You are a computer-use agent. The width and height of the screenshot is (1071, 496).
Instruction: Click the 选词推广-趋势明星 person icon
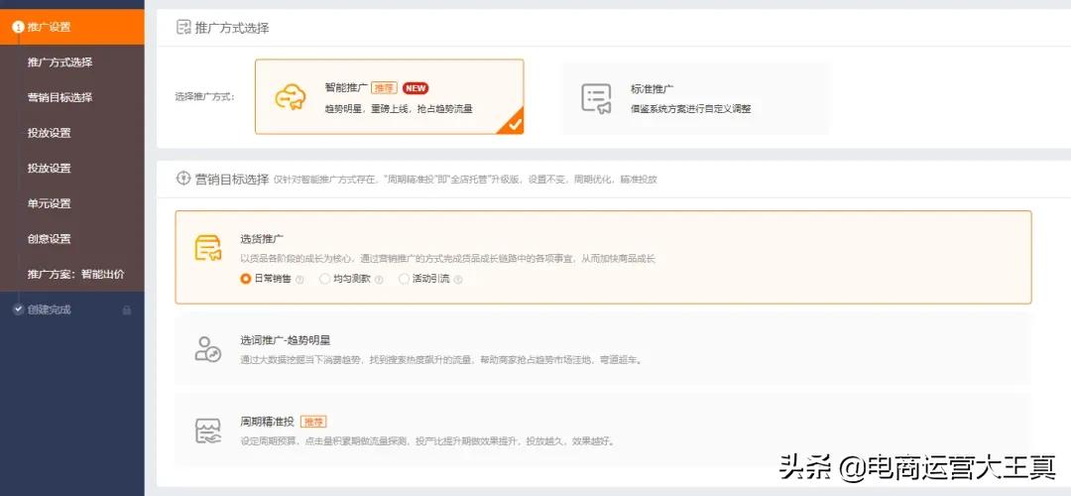207,348
